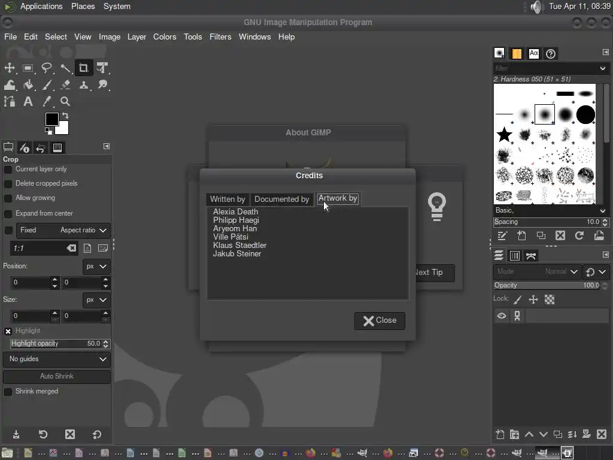
Task: Select the Smudge tool
Action: 102,85
